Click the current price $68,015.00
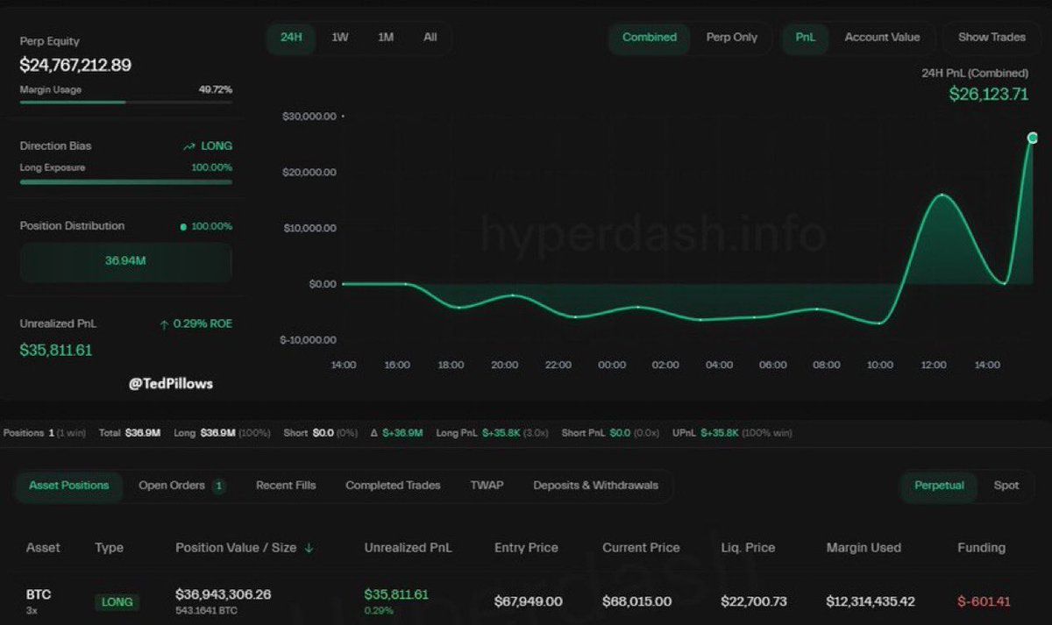Viewport: 1052px width, 625px height. click(x=636, y=602)
